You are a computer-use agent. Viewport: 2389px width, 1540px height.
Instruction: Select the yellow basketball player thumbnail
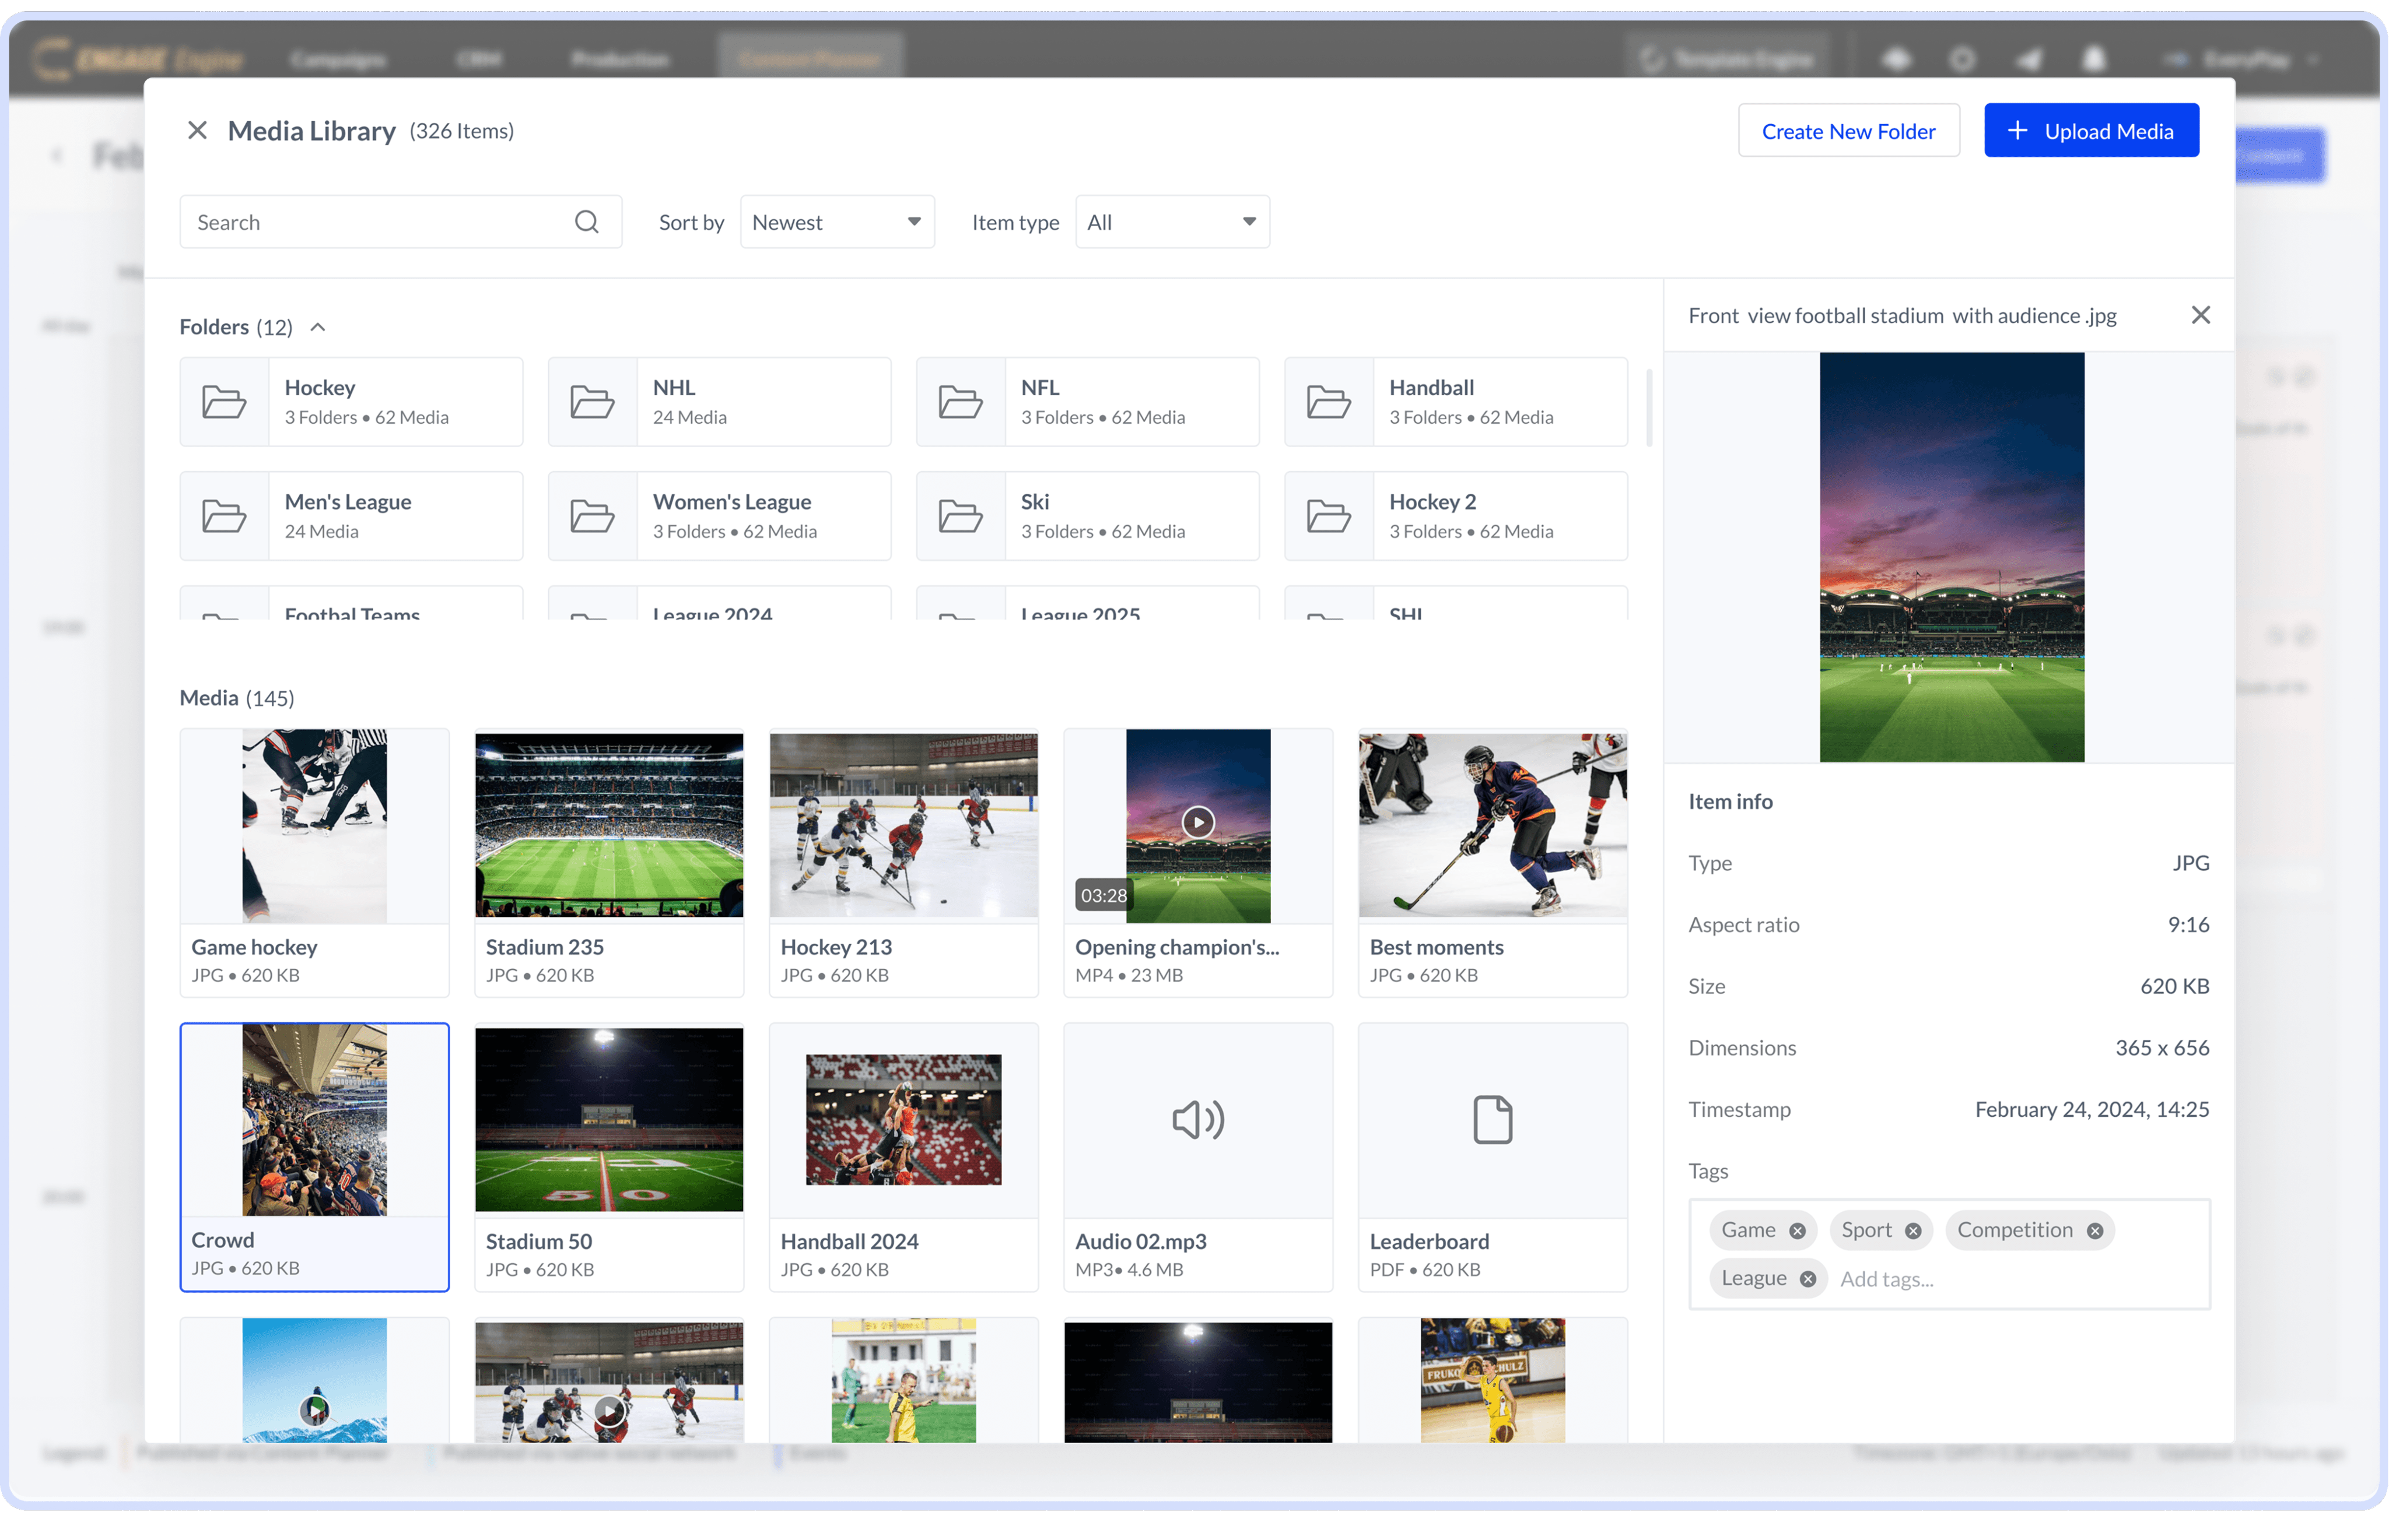tap(1493, 1380)
